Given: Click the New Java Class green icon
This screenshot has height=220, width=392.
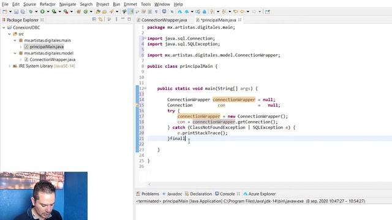Looking at the screenshot, I should [x=86, y=12].
